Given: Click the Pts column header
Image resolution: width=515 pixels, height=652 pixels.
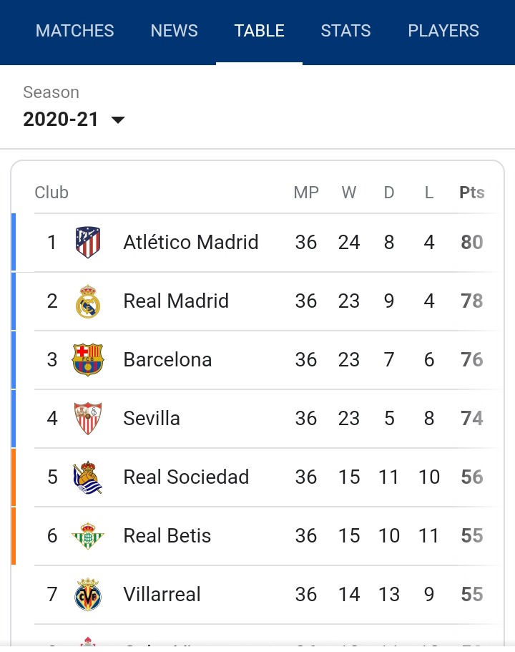Looking at the screenshot, I should pyautogui.click(x=472, y=193).
